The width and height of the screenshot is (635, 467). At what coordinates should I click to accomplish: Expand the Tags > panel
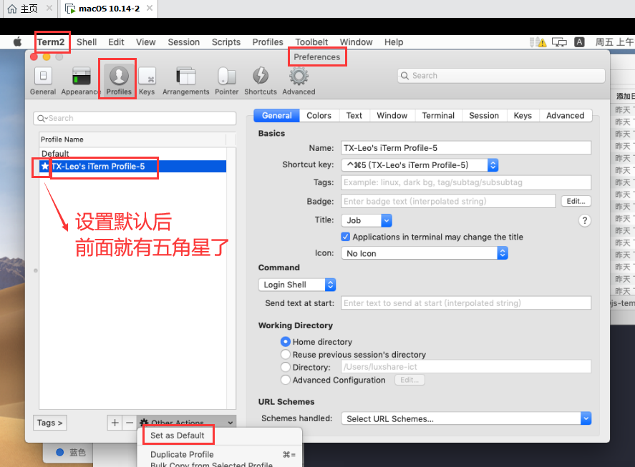point(50,423)
